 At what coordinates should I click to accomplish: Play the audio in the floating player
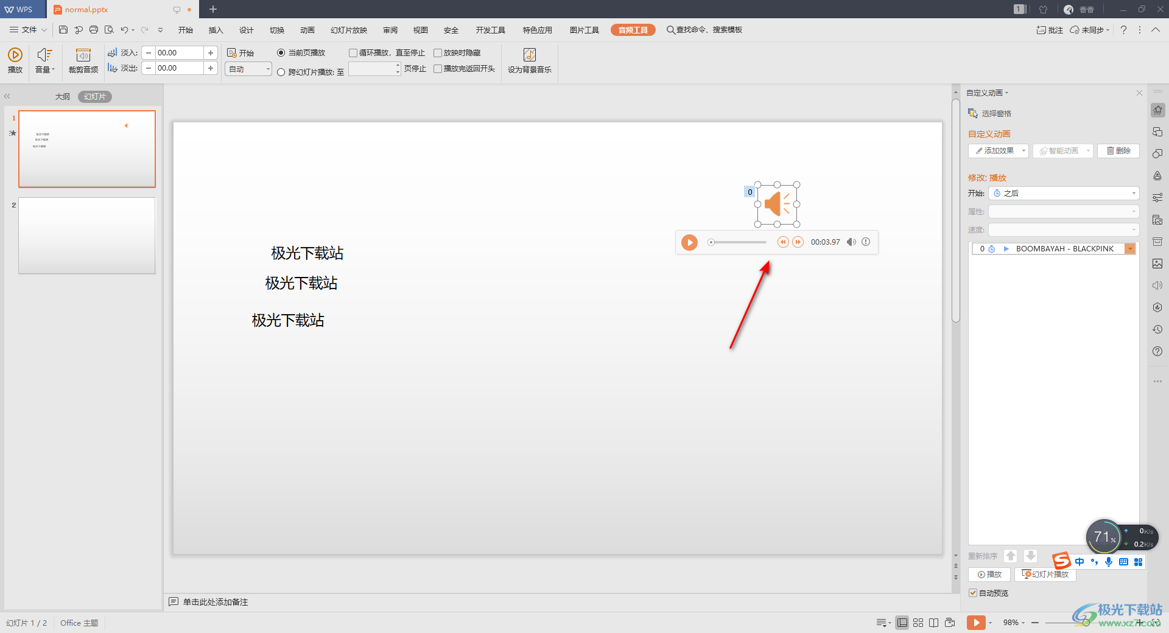[x=689, y=242]
